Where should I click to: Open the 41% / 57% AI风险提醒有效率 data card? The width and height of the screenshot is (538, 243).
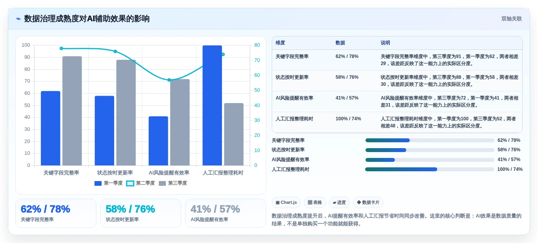(x=225, y=213)
